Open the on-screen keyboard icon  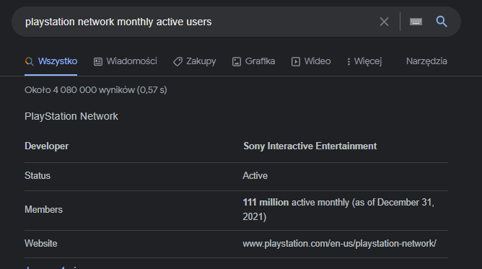tap(416, 22)
